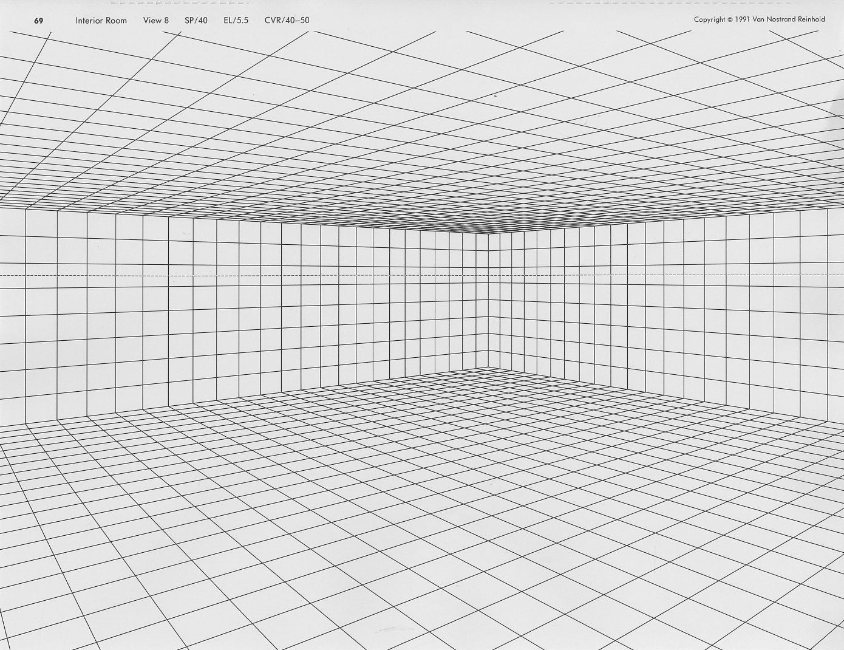Viewport: 844px width, 650px height.
Task: Select the "View 8" label
Action: pos(155,21)
